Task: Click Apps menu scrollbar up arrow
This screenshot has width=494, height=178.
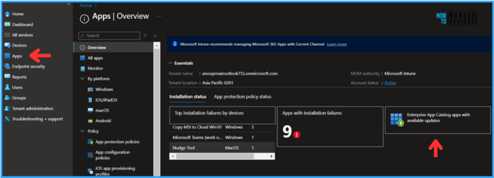Action: pos(157,46)
